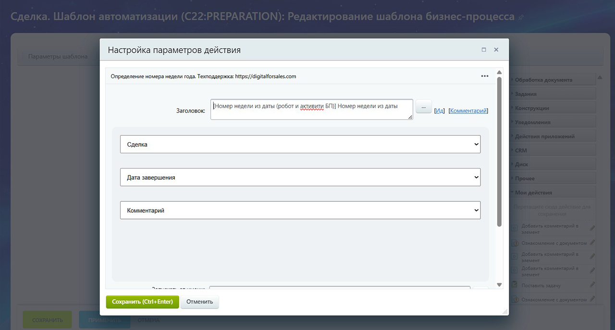The image size is (615, 330).
Task: Click the edit pencil beside Поставить задачу
Action: pos(592,285)
